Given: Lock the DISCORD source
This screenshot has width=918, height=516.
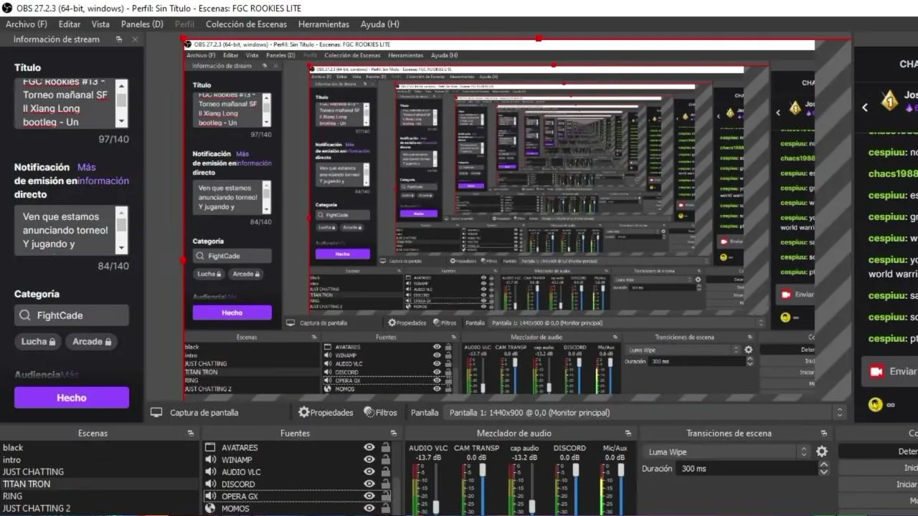Looking at the screenshot, I should 386,484.
